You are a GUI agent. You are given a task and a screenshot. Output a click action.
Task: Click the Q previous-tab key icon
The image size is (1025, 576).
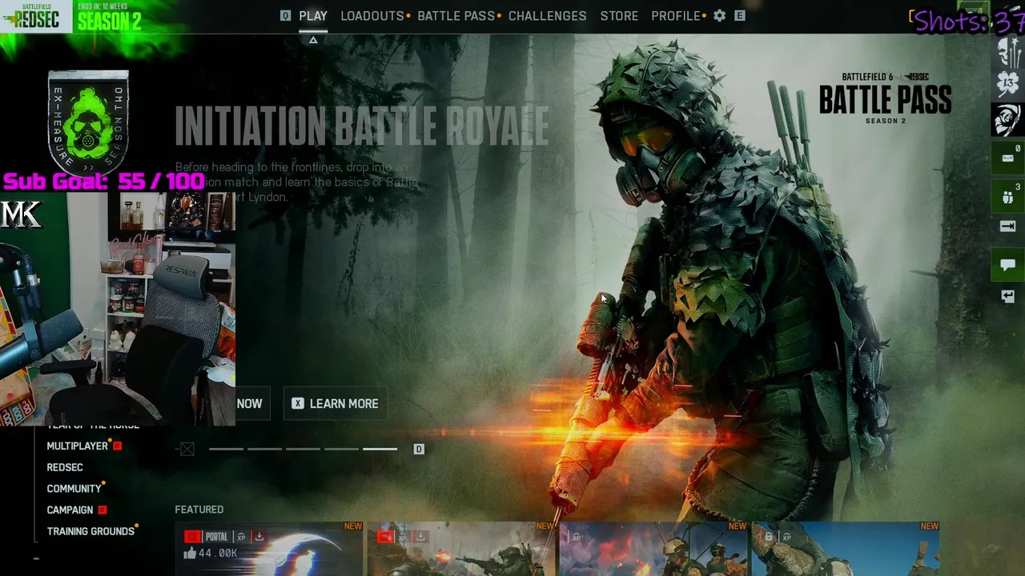coord(285,16)
